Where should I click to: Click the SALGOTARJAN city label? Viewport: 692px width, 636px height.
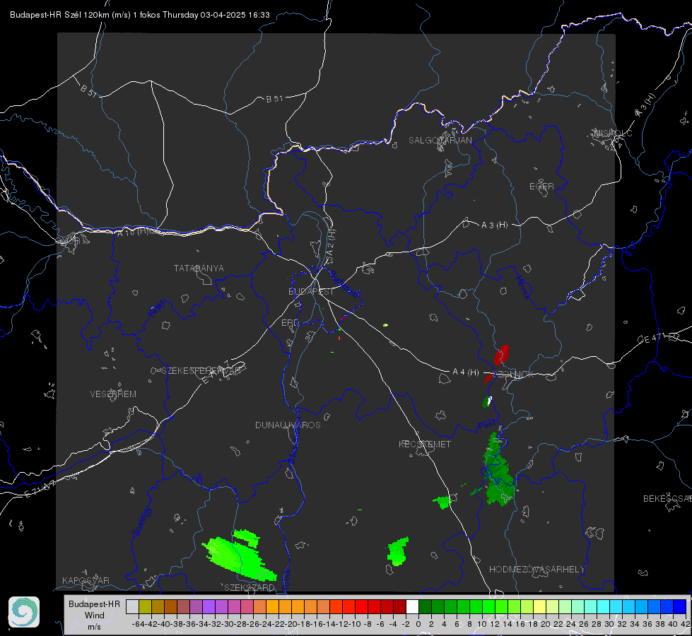coord(440,141)
